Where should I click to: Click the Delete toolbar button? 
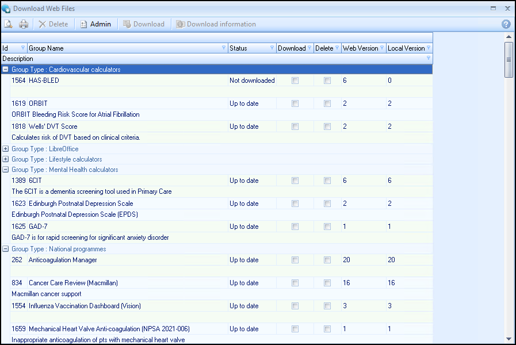click(53, 24)
